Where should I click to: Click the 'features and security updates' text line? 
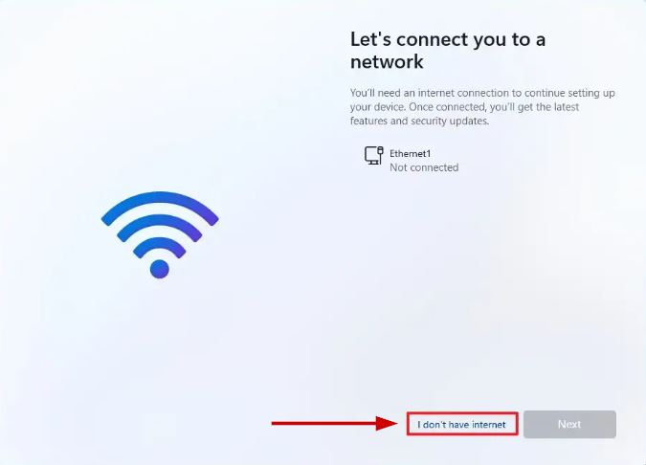419,121
